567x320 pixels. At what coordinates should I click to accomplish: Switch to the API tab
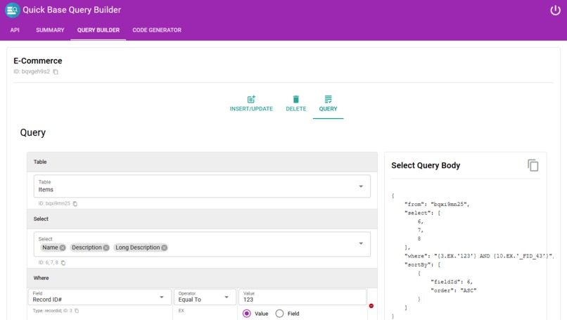pyautogui.click(x=15, y=30)
